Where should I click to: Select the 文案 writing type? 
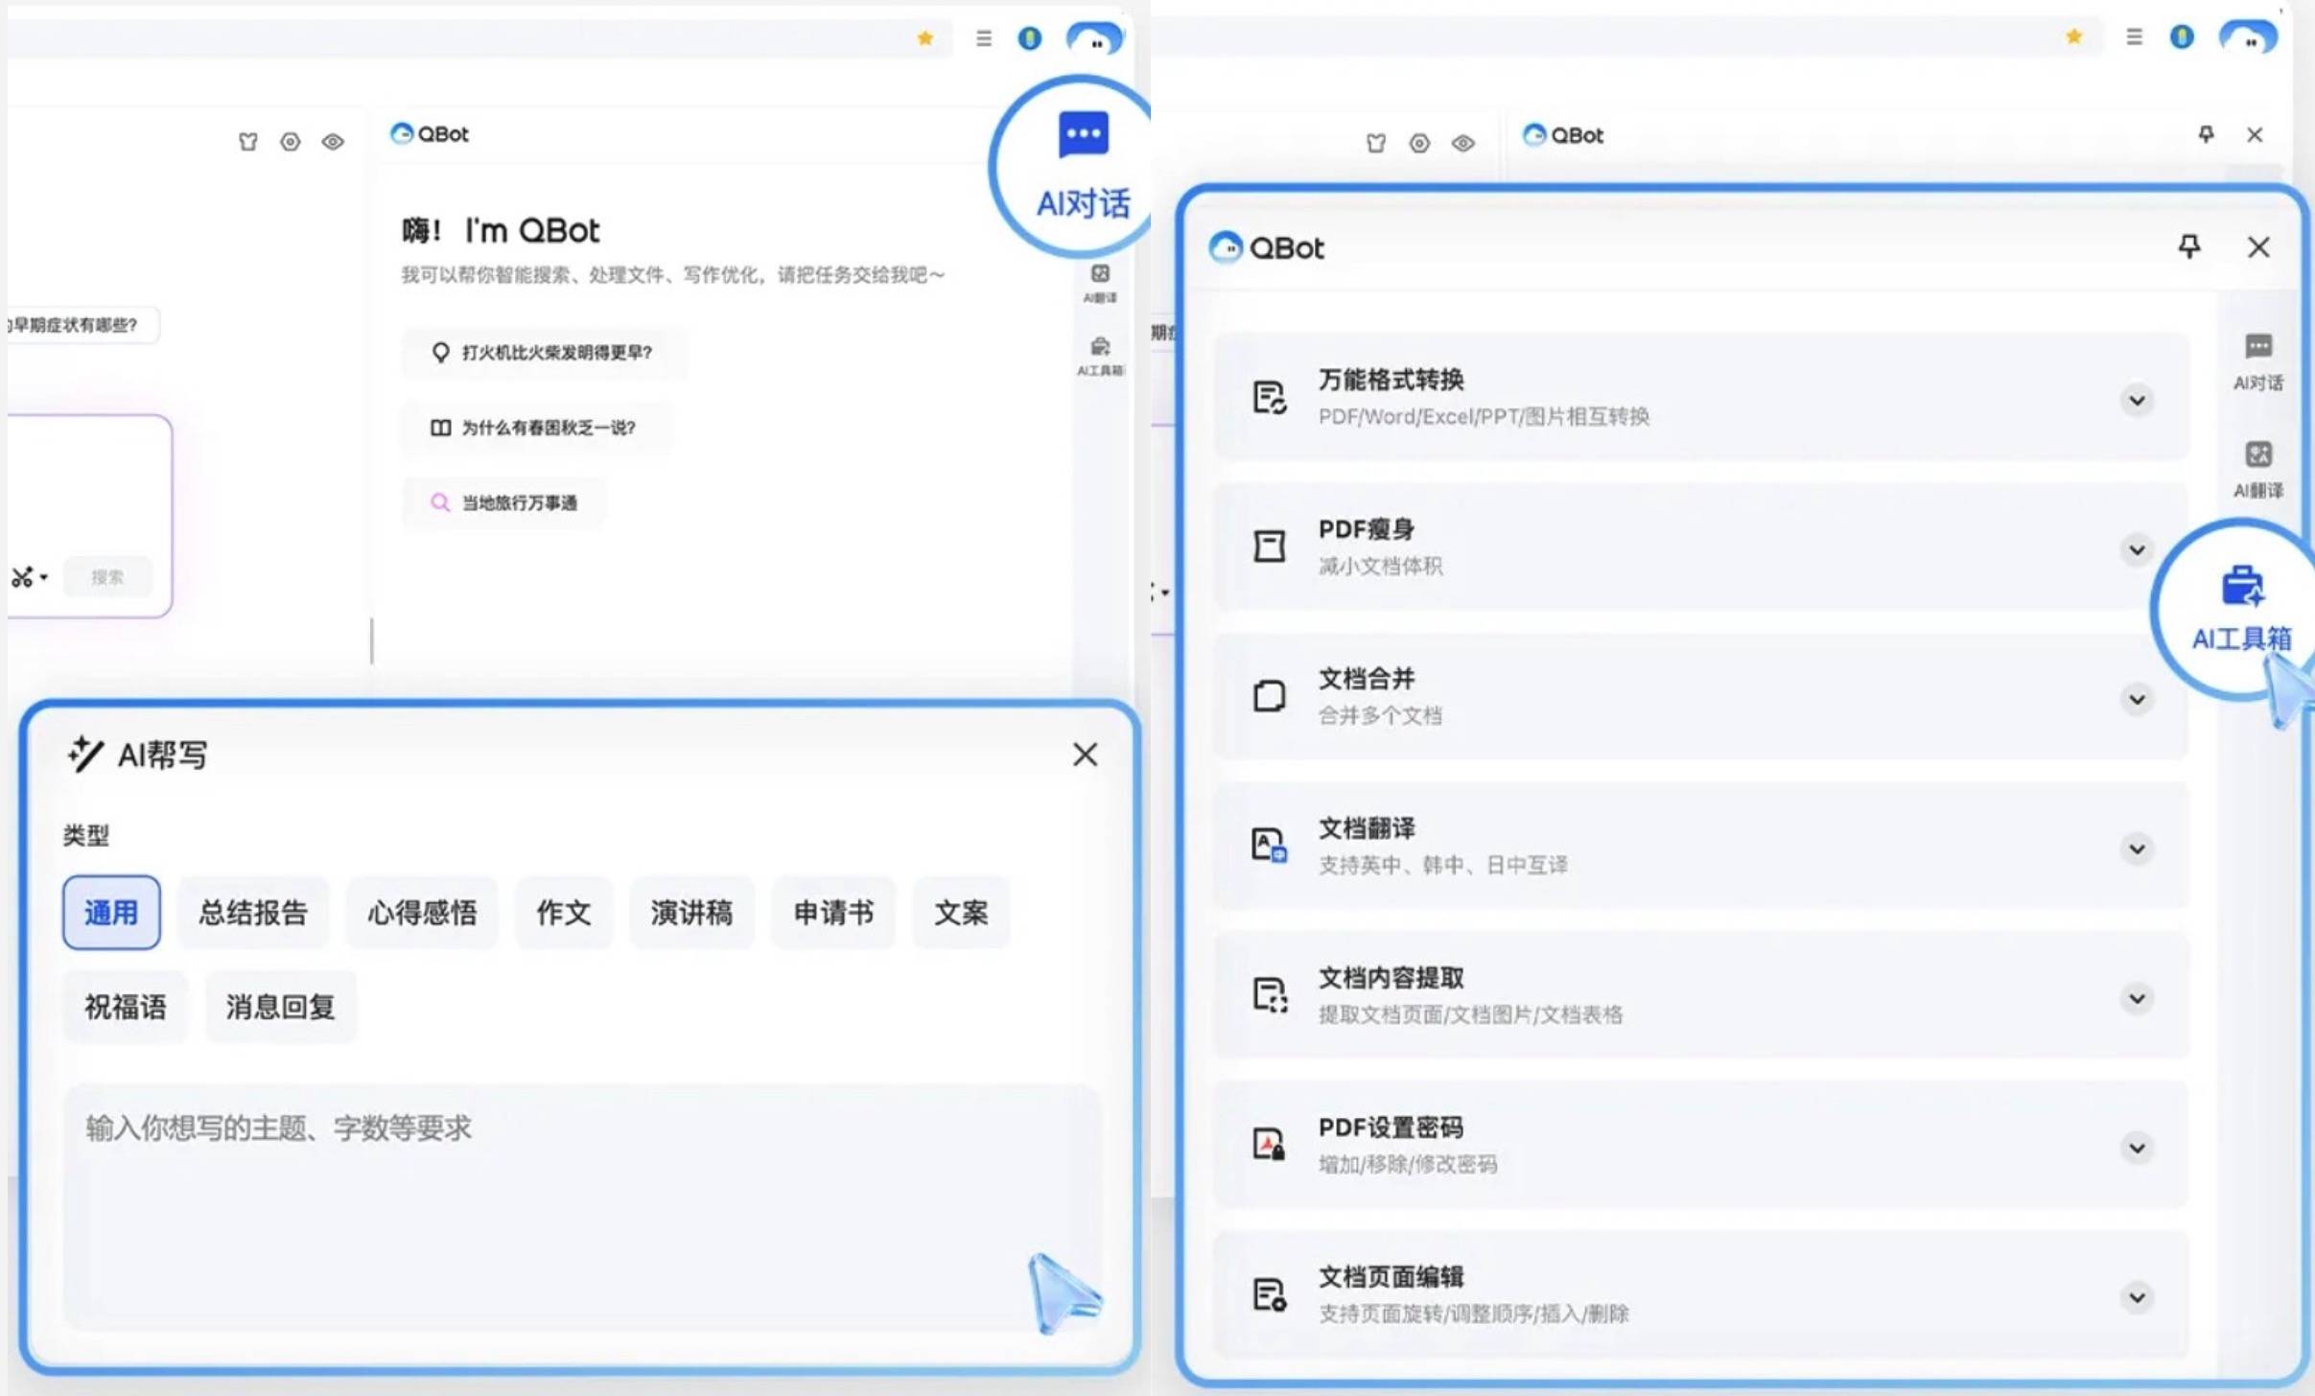tap(961, 912)
